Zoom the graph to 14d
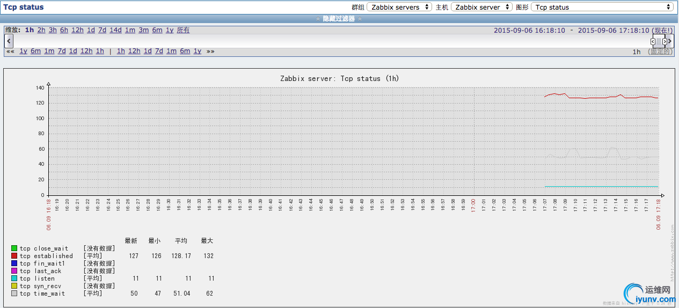The height and width of the screenshot is (308, 679). 115,30
